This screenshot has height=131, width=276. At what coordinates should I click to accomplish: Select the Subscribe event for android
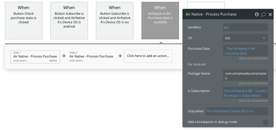69,21
